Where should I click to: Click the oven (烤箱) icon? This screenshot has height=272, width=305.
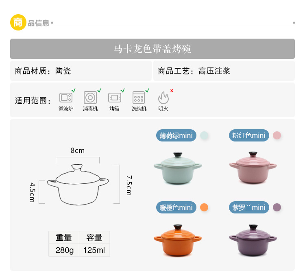(x=115, y=98)
